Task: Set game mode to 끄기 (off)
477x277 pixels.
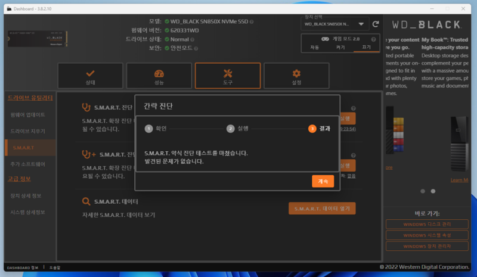Action: pos(366,47)
